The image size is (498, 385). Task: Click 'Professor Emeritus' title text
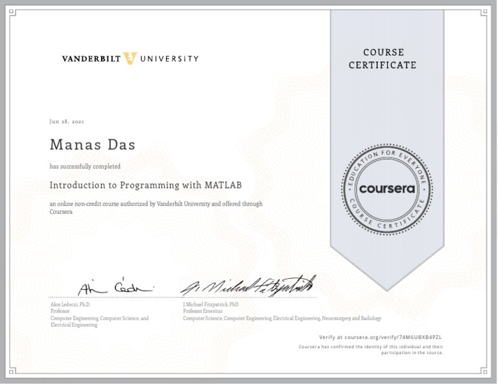click(202, 311)
